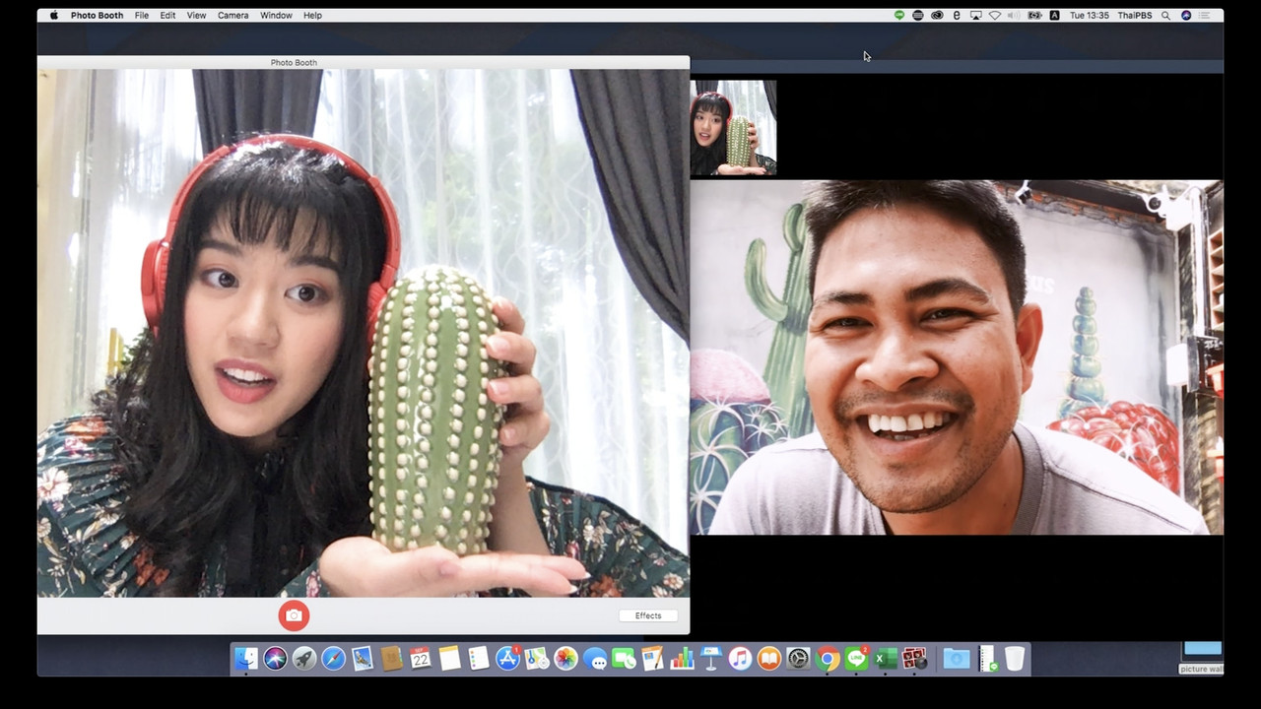
Task: Click the small self-view video thumbnail
Action: click(733, 128)
